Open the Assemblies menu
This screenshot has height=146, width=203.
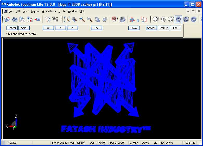[49, 11]
